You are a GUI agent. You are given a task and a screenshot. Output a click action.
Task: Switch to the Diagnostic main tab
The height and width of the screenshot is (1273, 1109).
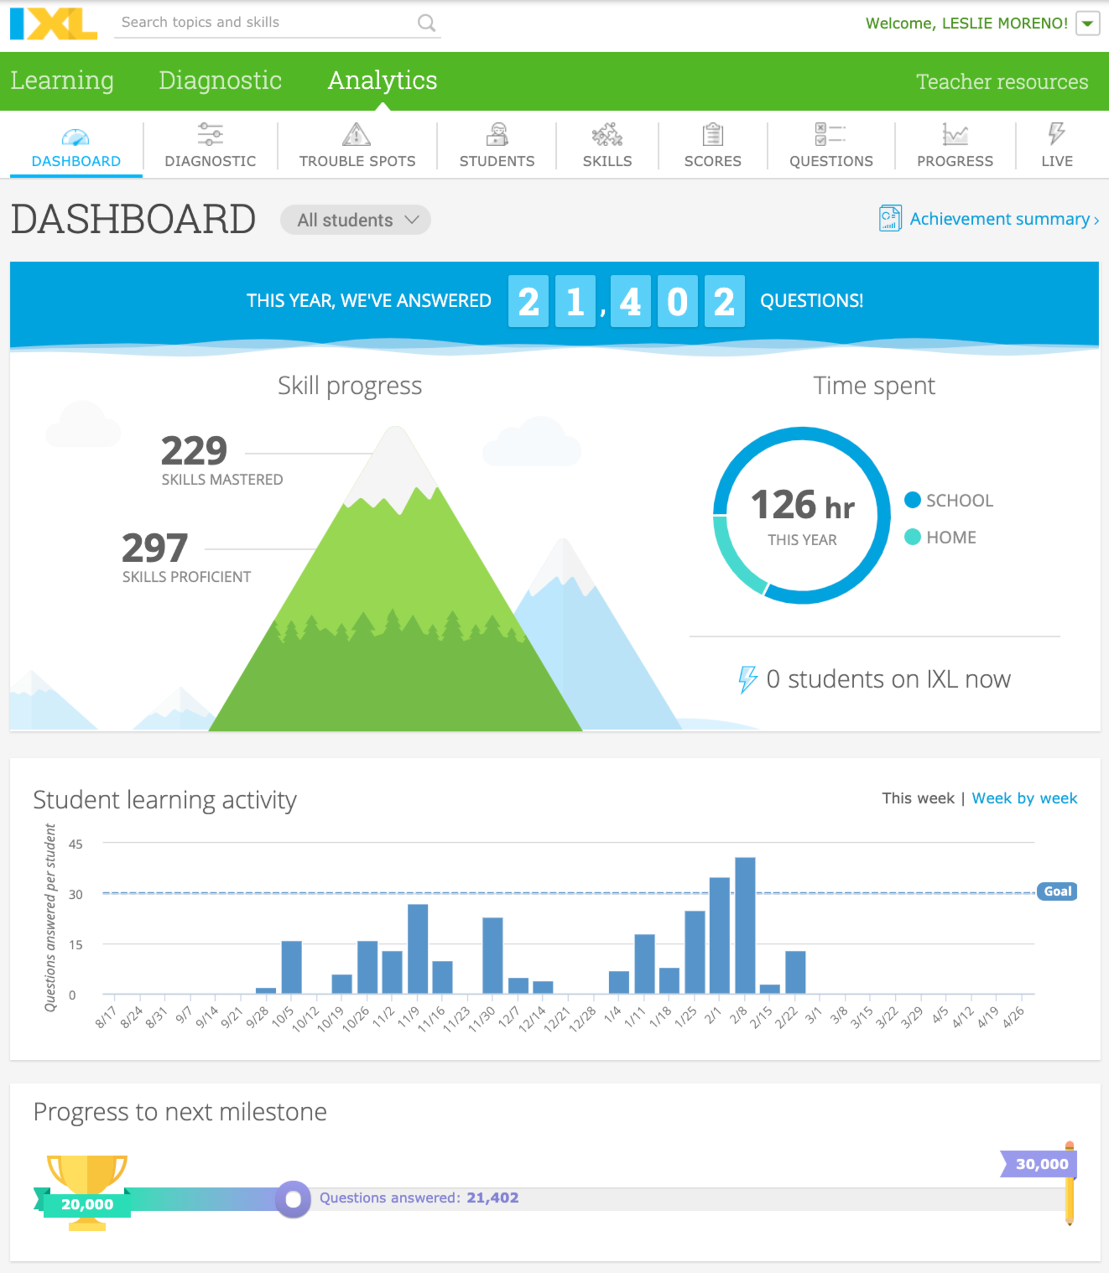(220, 81)
